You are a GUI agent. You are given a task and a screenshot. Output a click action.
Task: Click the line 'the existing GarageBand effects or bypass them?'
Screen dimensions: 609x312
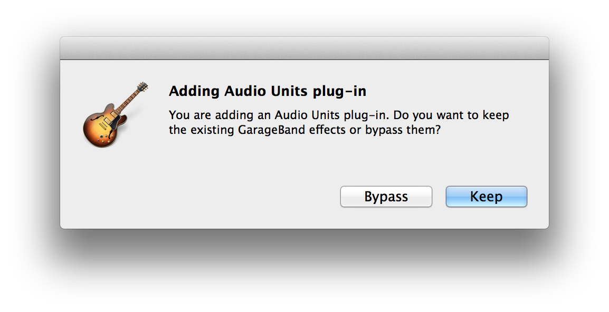click(x=305, y=130)
